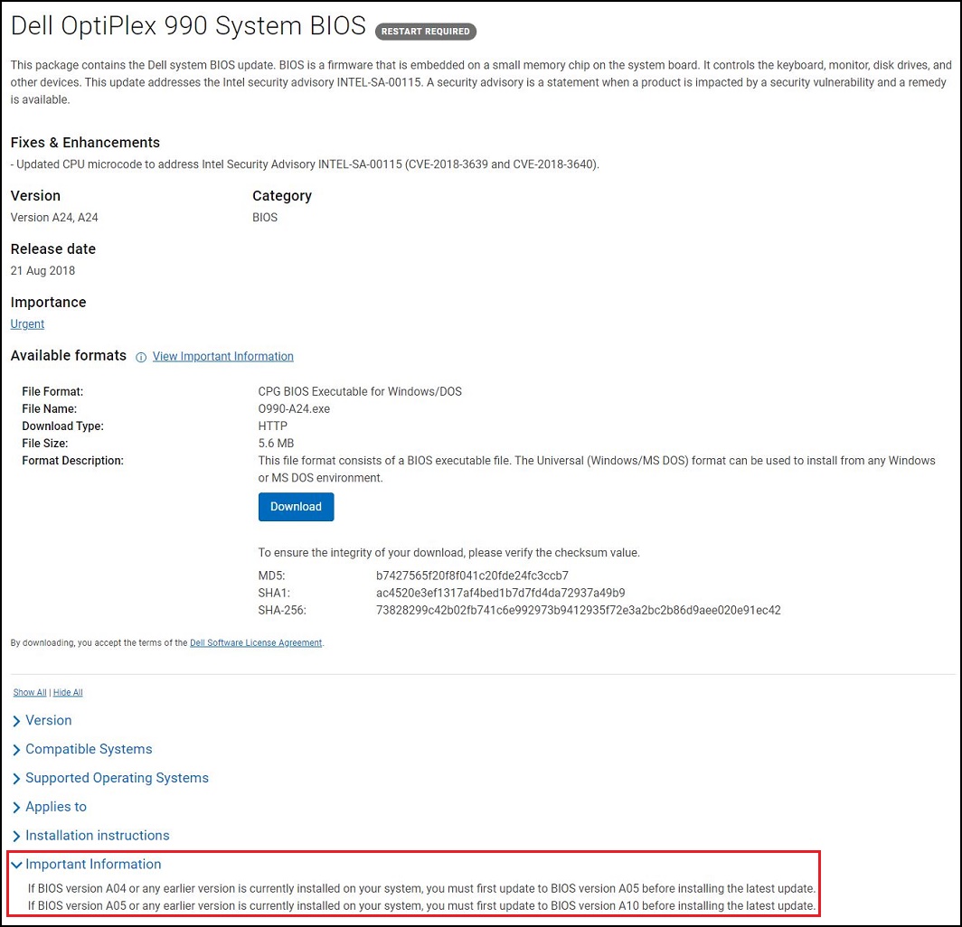Collapse the Important Information section

[x=87, y=865]
